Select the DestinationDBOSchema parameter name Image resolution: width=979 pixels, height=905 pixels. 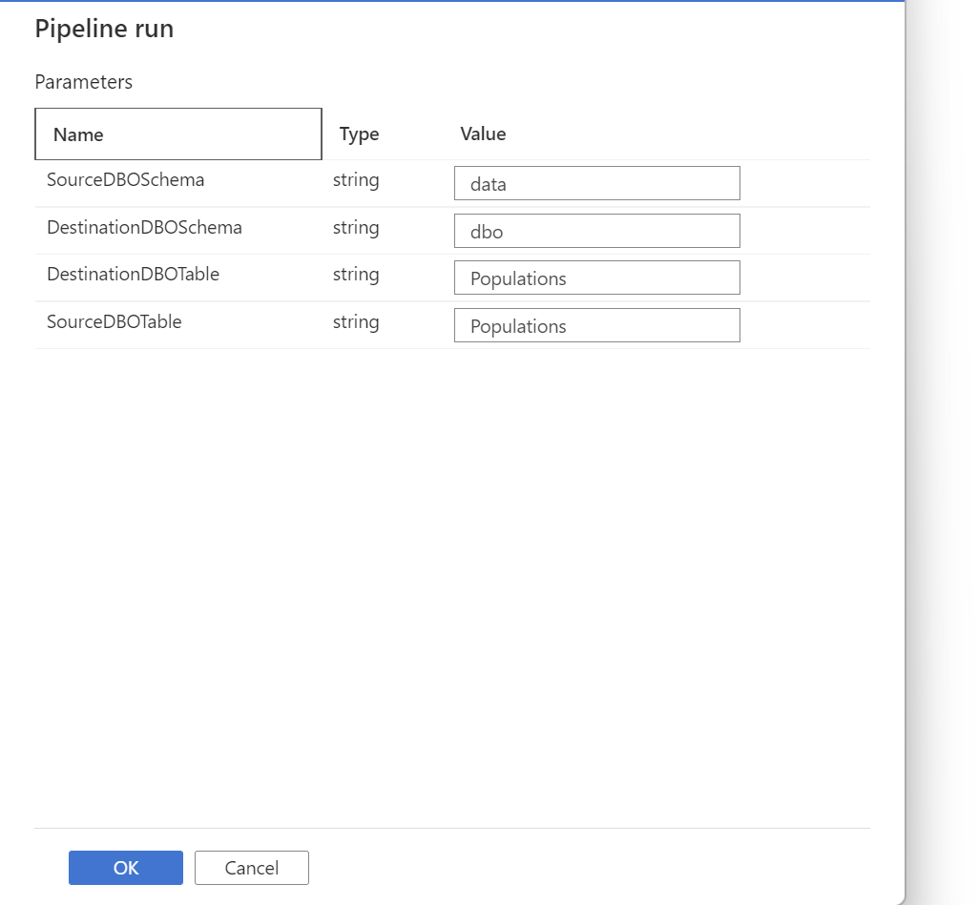coord(144,227)
